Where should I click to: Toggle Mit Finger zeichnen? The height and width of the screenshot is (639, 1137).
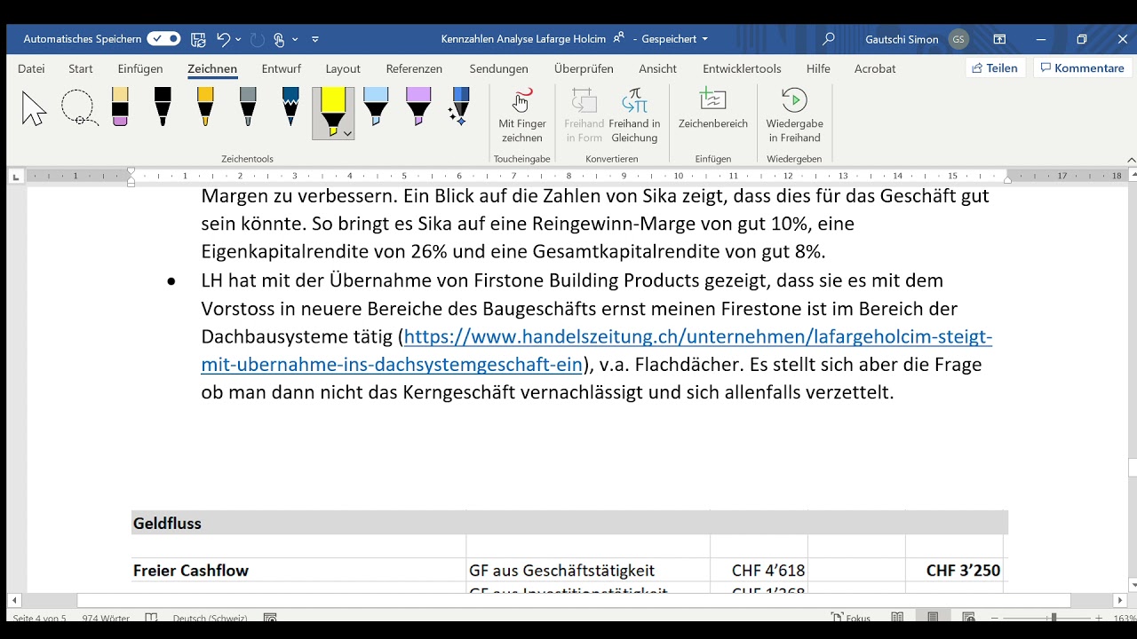[522, 115]
